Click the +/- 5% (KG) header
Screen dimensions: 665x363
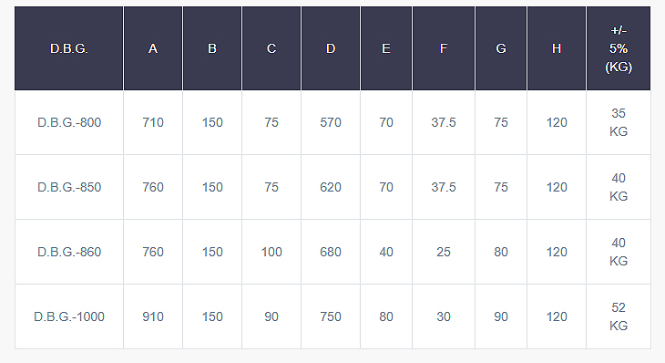click(x=619, y=49)
